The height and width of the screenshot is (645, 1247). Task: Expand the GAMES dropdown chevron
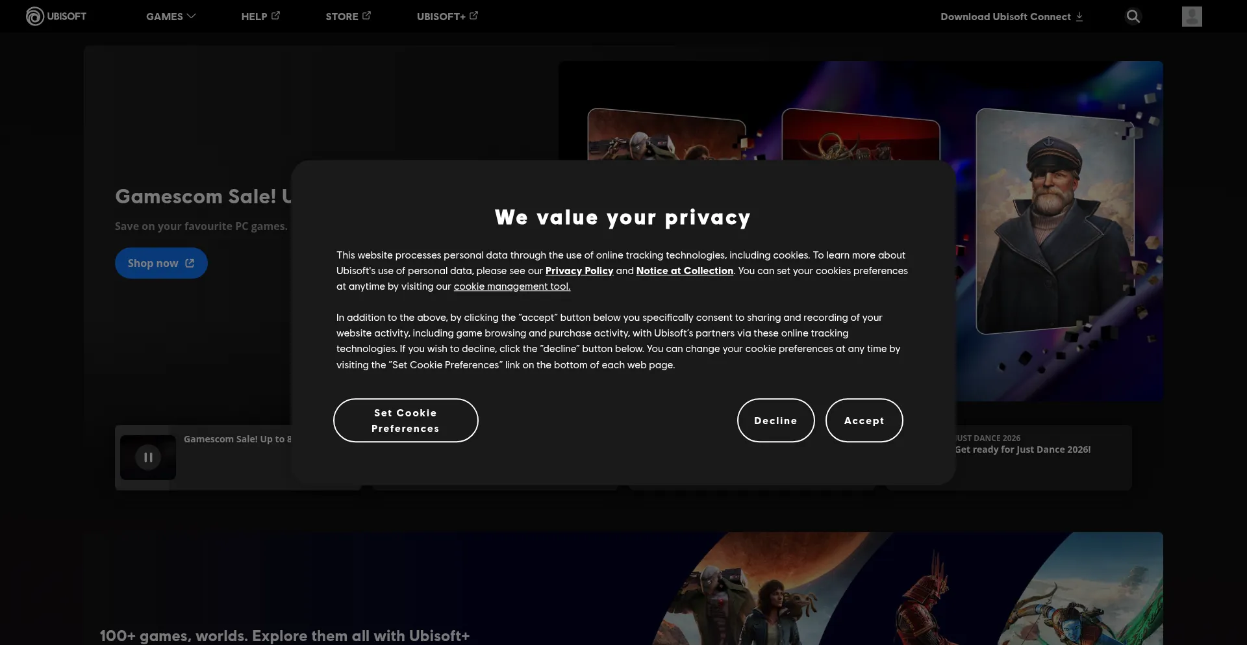click(x=191, y=16)
